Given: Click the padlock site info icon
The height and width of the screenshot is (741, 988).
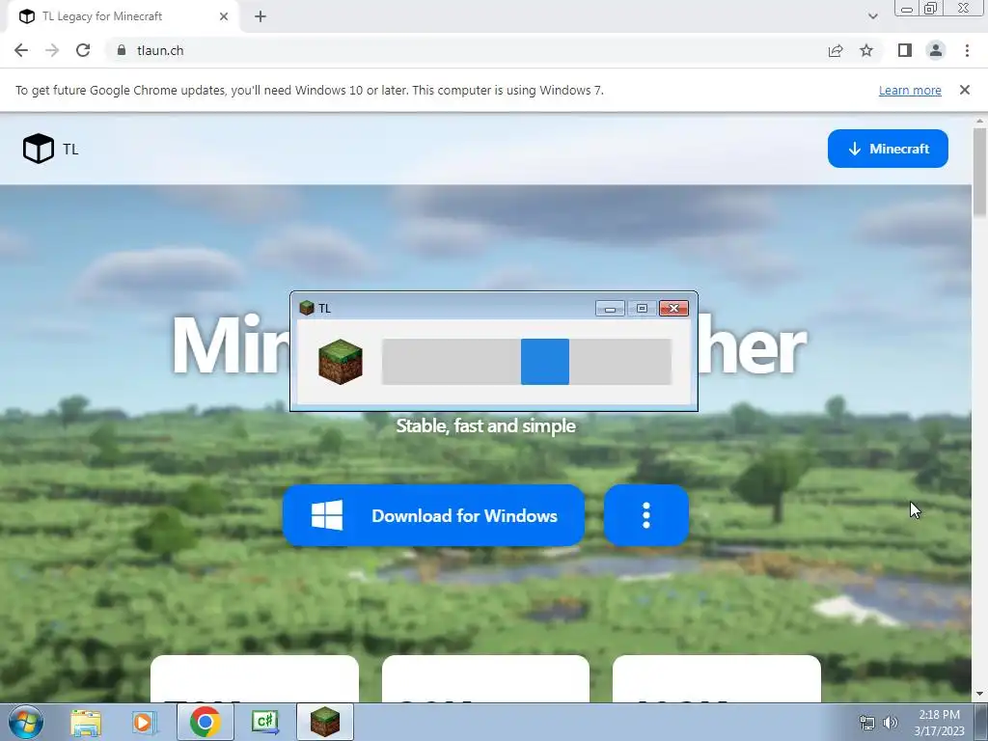Looking at the screenshot, I should [122, 50].
